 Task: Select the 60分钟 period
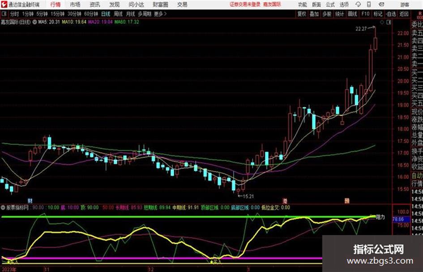point(91,14)
